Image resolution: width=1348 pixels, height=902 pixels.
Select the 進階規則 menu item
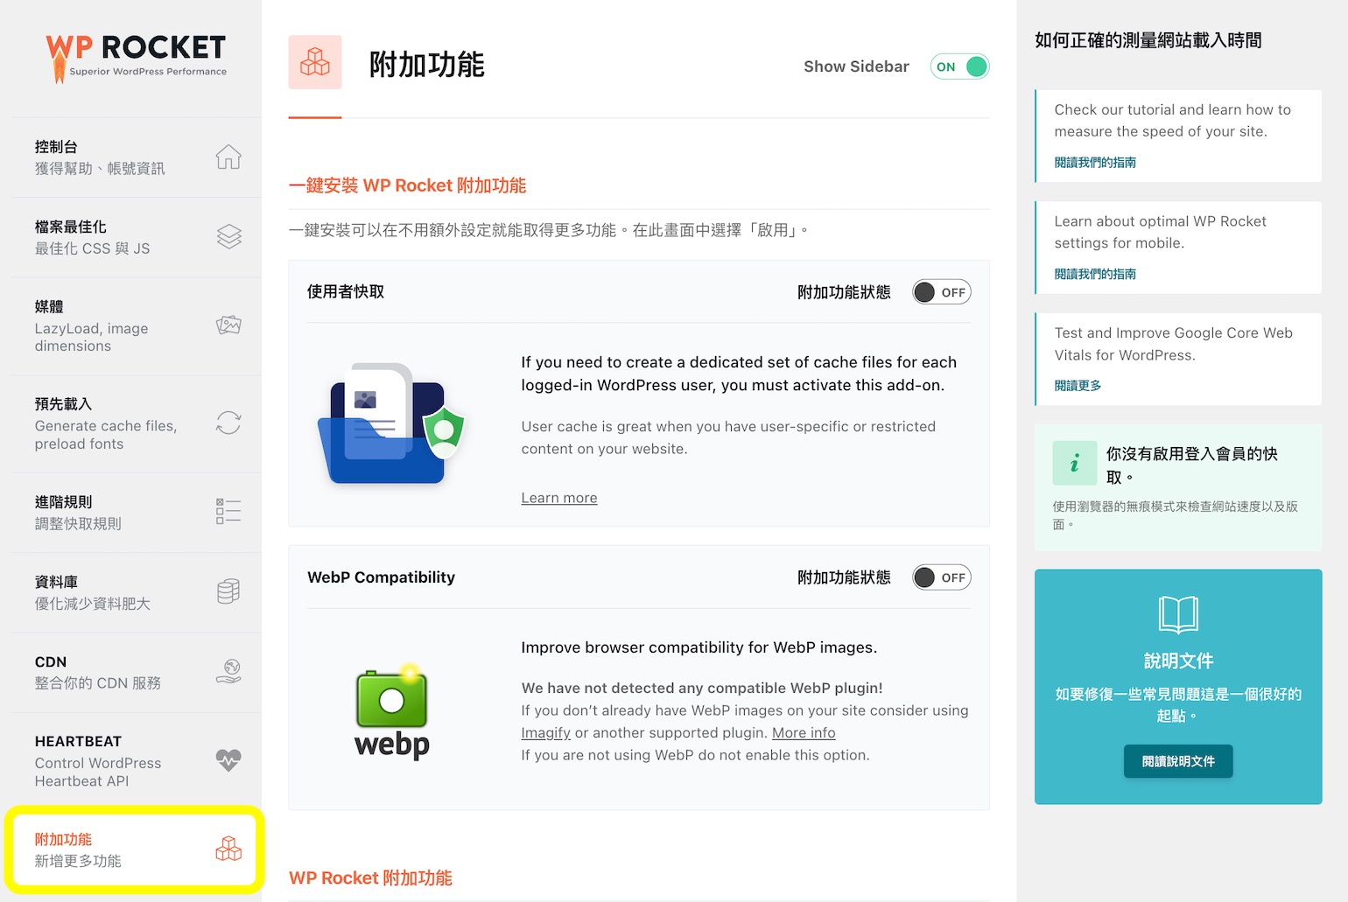click(136, 513)
